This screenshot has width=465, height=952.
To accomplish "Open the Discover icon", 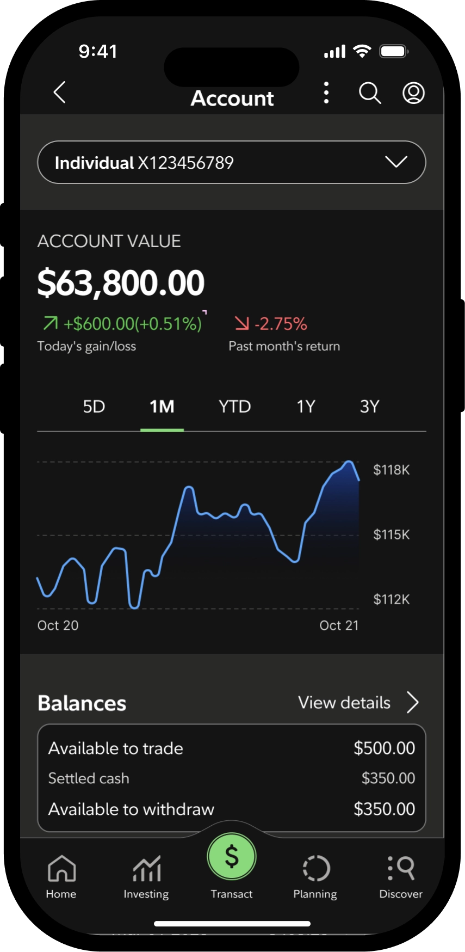I will (x=401, y=876).
